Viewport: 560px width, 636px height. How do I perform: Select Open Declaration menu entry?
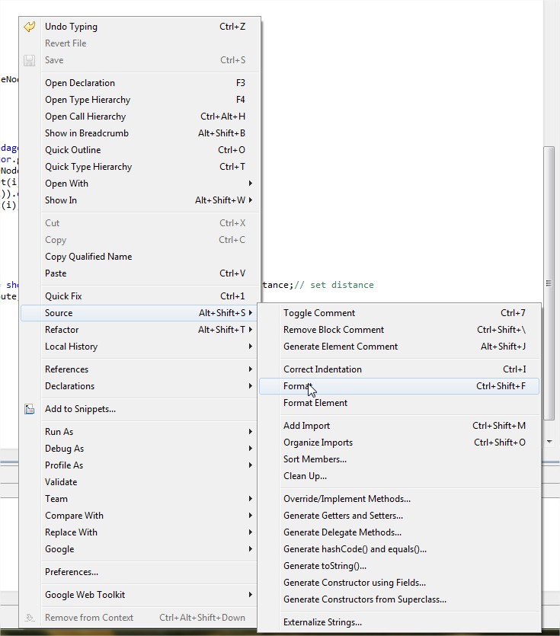click(139, 83)
